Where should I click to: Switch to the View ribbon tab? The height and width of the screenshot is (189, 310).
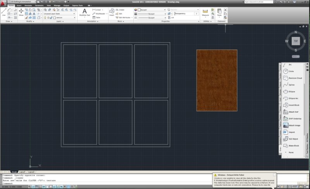[x=49, y=5]
